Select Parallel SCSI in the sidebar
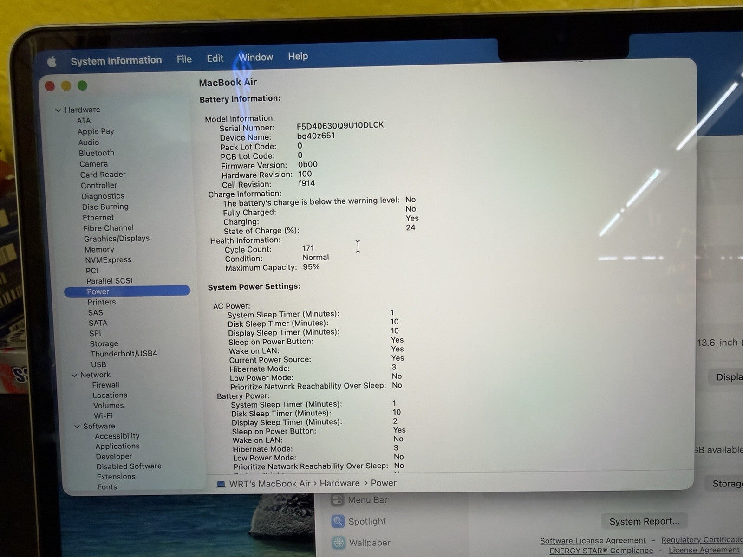This screenshot has width=743, height=557. pyautogui.click(x=109, y=281)
